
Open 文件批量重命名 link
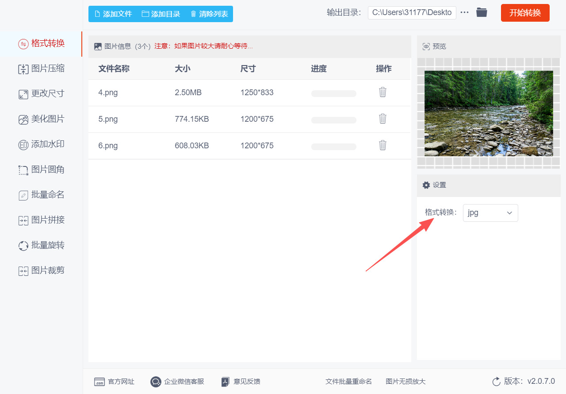(x=348, y=382)
